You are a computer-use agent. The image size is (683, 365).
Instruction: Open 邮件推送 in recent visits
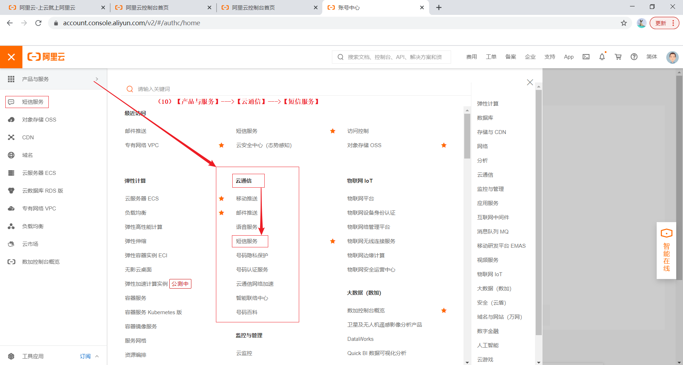136,131
